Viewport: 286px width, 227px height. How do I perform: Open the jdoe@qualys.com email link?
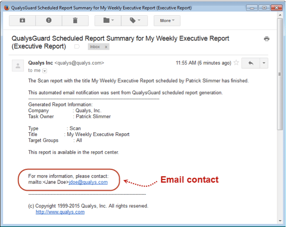coord(88,182)
